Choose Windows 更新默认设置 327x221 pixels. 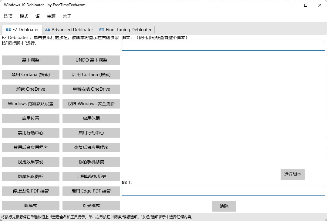[x=31, y=104]
